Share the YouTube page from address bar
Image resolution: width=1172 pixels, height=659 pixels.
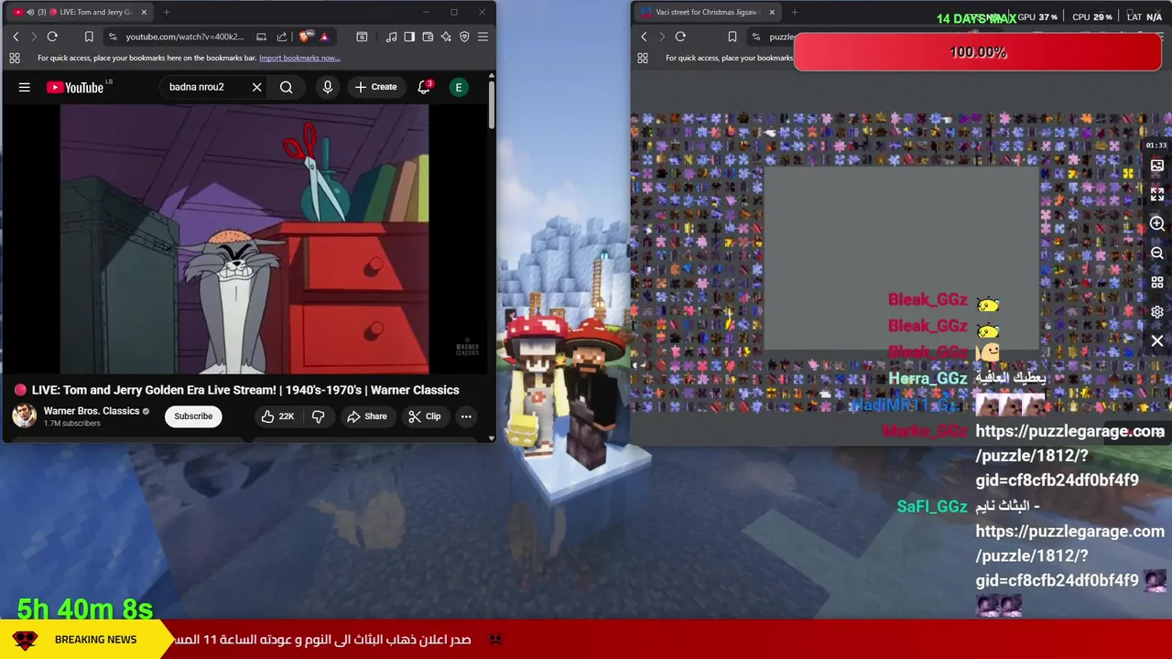[282, 37]
